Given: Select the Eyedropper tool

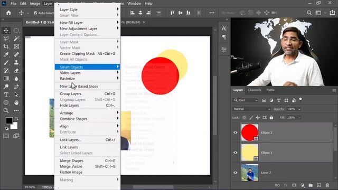Looking at the screenshot, I should [6, 54].
